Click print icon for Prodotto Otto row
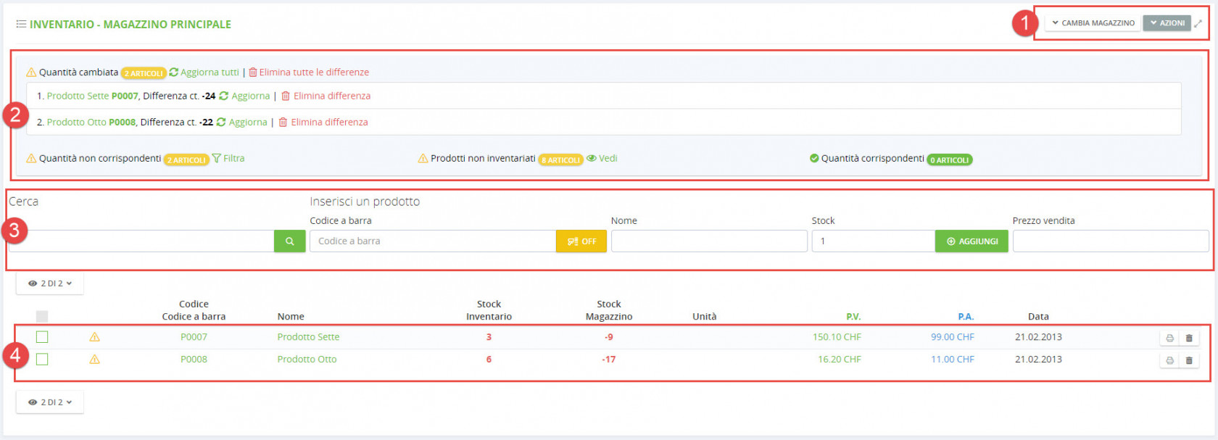This screenshot has height=440, width=1218. pos(1169,360)
